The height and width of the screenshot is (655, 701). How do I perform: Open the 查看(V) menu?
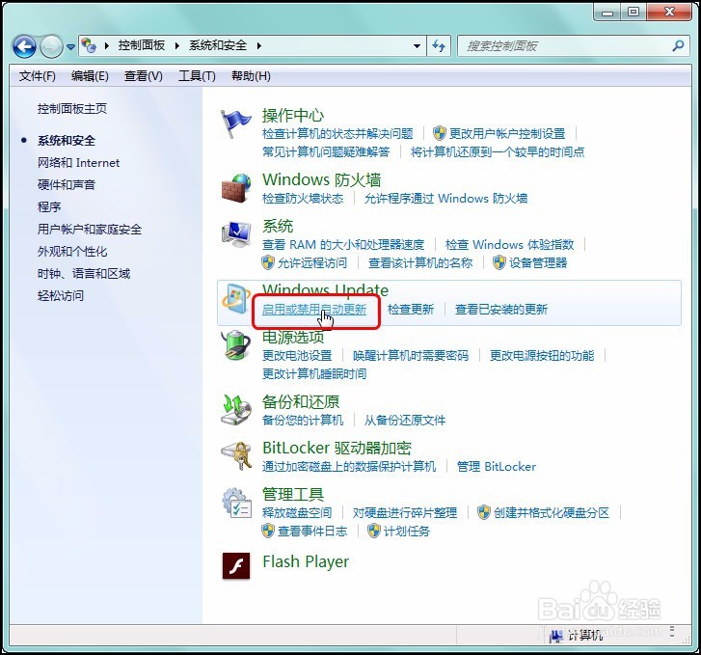(143, 76)
